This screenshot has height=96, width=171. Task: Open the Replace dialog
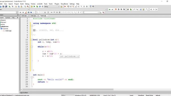(x=28, y=6)
